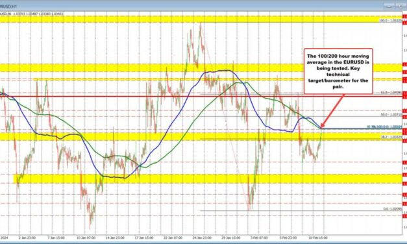Maximize the chart window

[x=401, y=6]
